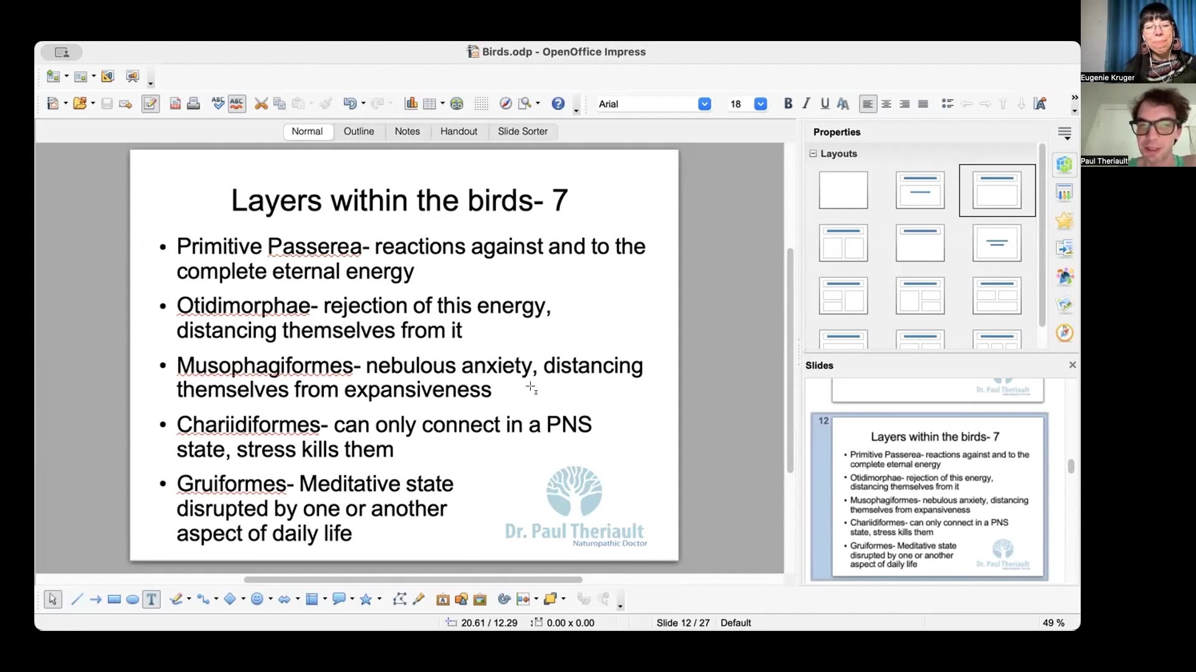The image size is (1196, 672).
Task: Select the Text tool in the drawing toolbar
Action: tap(151, 599)
